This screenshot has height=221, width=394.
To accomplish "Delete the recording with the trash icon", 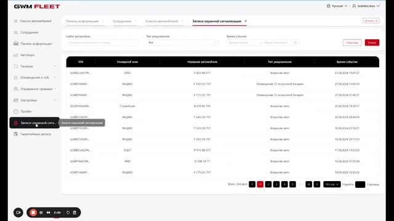I will tap(74, 212).
